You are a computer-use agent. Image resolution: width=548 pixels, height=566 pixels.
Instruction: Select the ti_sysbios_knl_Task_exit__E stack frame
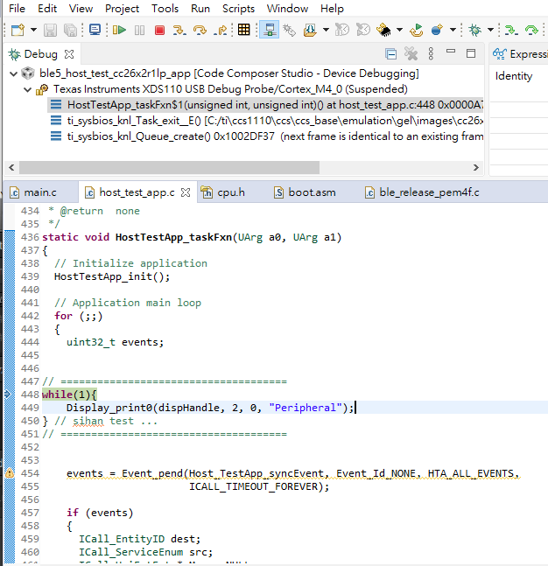click(265, 121)
